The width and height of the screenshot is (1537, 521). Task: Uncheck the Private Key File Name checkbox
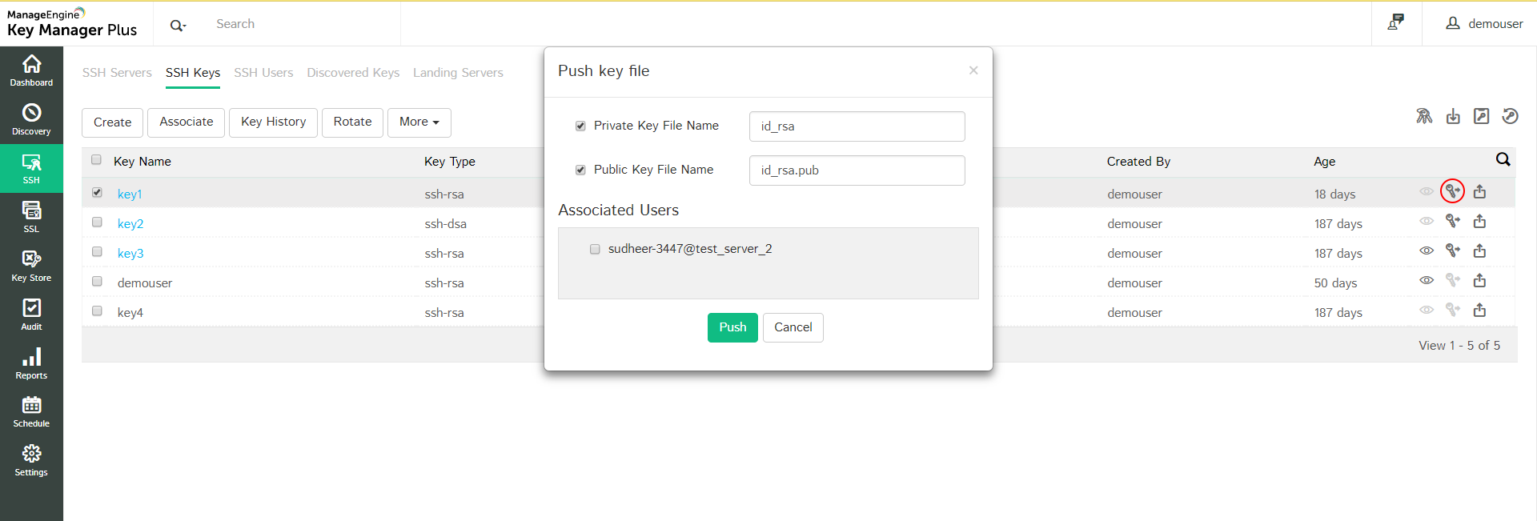click(x=580, y=126)
